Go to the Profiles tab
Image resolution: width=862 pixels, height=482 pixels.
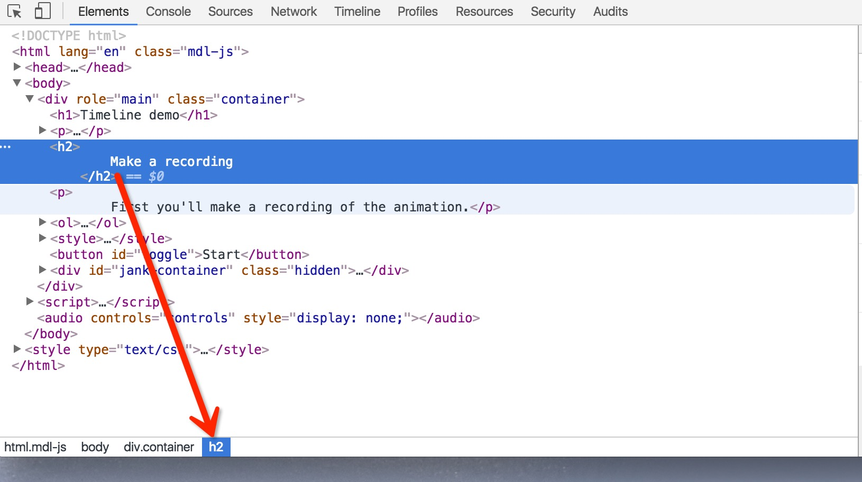tap(418, 12)
